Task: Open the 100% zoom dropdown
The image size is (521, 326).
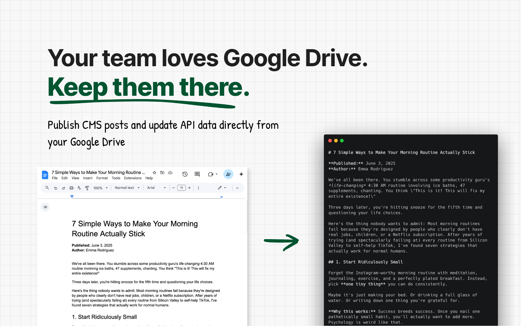Action: pyautogui.click(x=100, y=188)
